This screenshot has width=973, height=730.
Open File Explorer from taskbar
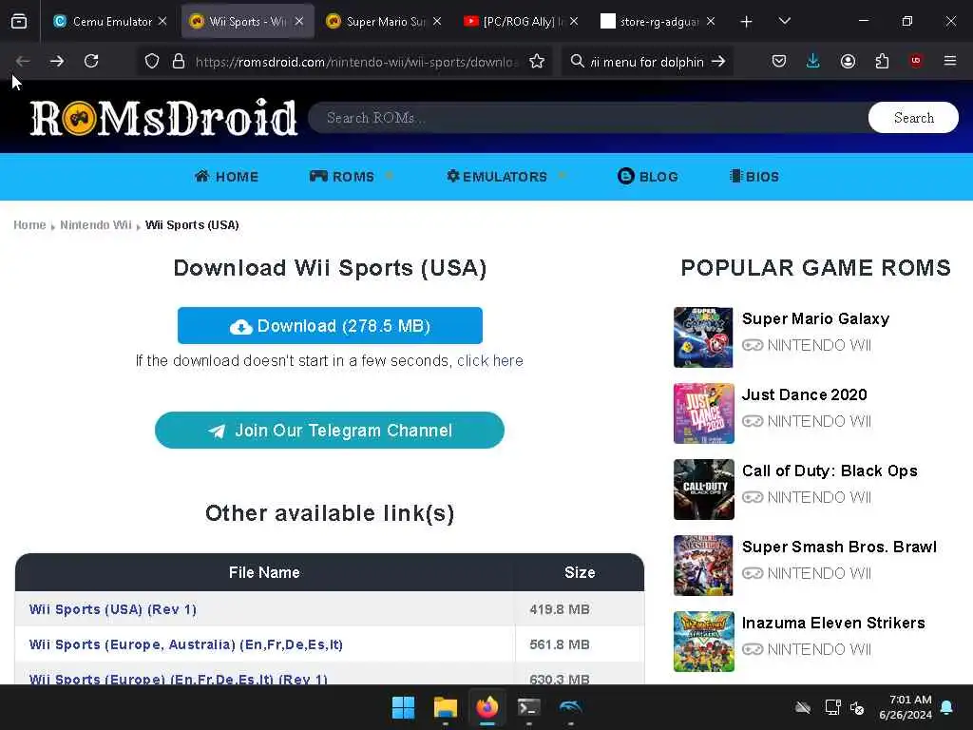(x=445, y=707)
